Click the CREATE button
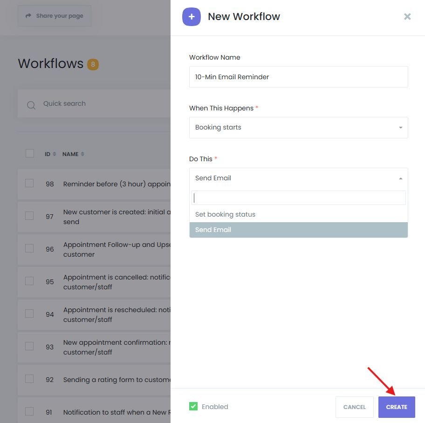 click(397, 407)
